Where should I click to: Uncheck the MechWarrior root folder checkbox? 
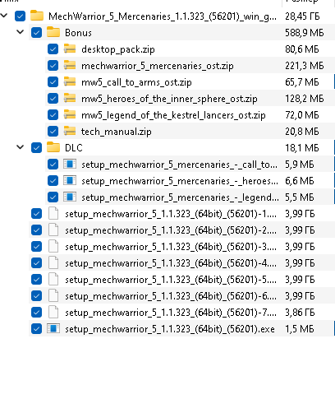point(20,16)
